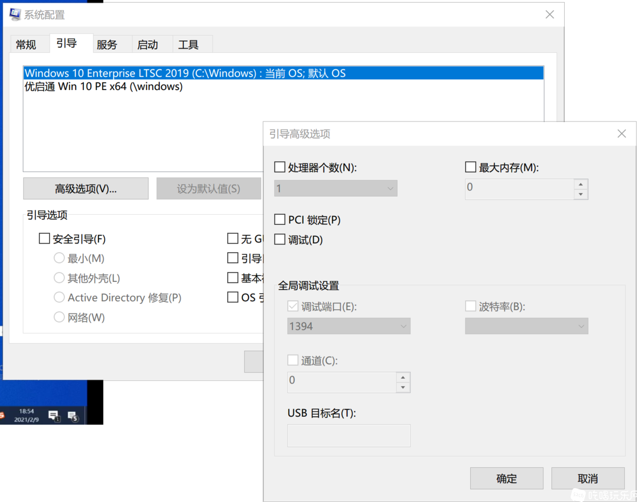This screenshot has height=502, width=640.
Task: Check the OS 引导信息 checkbox
Action: click(x=233, y=297)
